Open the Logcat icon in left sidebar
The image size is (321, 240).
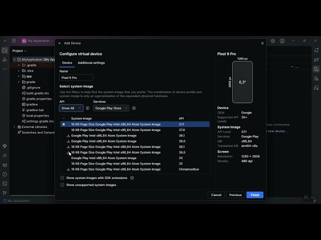pos(5,165)
